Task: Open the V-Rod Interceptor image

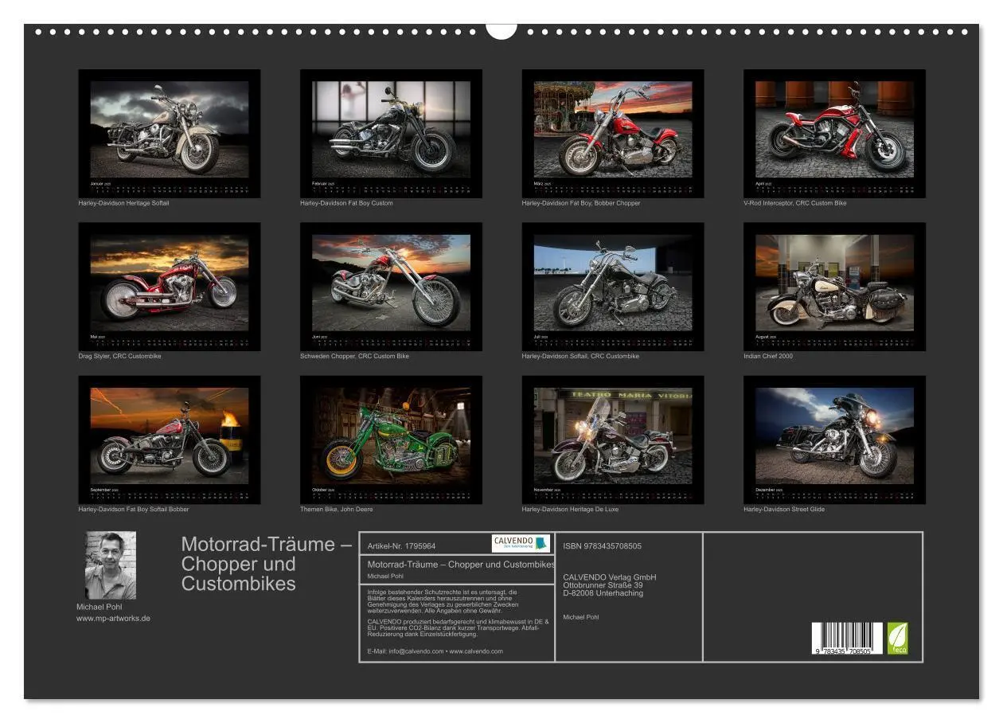Action: coord(834,134)
